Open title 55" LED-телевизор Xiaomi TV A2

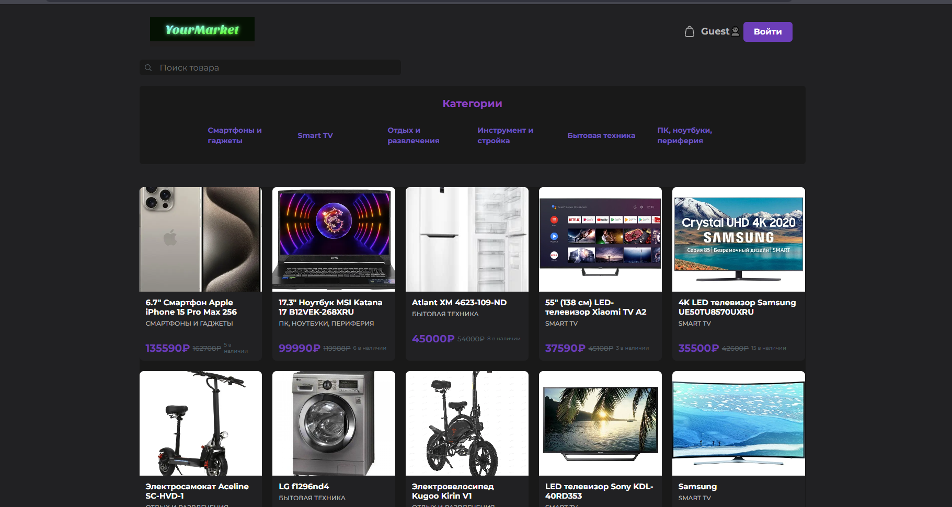[595, 307]
